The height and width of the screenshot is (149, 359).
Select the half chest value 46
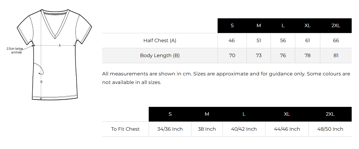coord(232,41)
